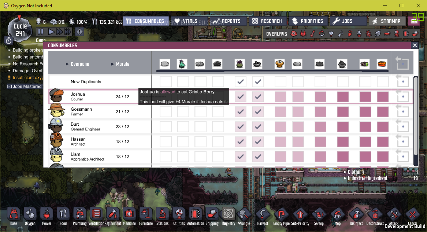Expand the Industrial Ingredient category
Image resolution: width=427 pixels, height=232 pixels.
pyautogui.click(x=365, y=178)
